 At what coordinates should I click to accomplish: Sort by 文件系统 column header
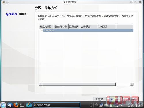pyautogui.click(x=89, y=26)
